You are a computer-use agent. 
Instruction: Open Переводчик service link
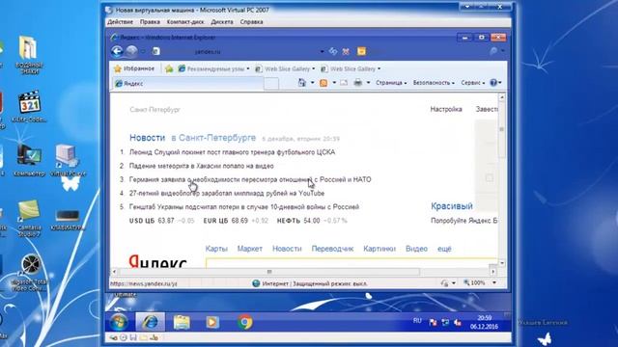[x=332, y=249]
